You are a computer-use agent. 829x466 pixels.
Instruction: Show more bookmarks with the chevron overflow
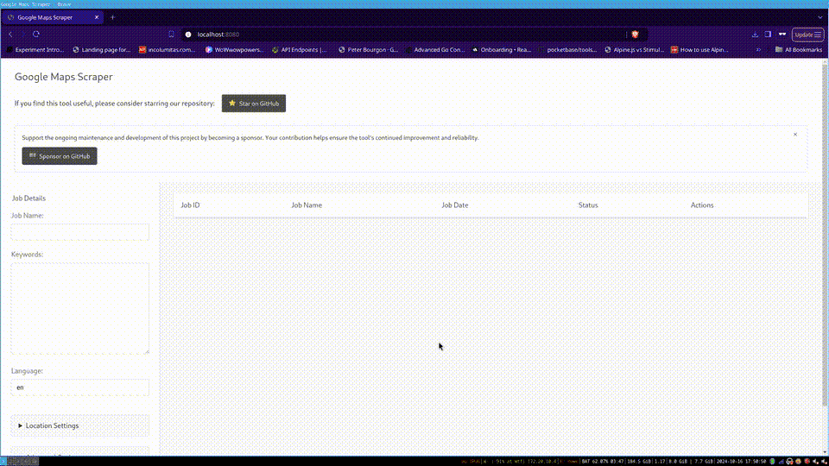pos(759,50)
